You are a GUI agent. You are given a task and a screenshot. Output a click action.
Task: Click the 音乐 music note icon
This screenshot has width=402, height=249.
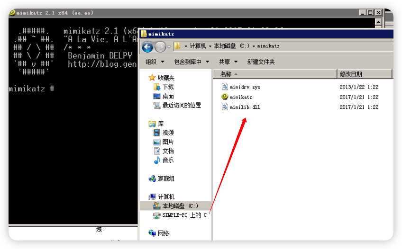click(156, 160)
